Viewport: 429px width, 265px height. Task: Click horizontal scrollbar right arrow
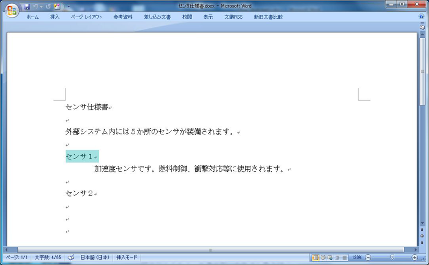tap(415, 249)
